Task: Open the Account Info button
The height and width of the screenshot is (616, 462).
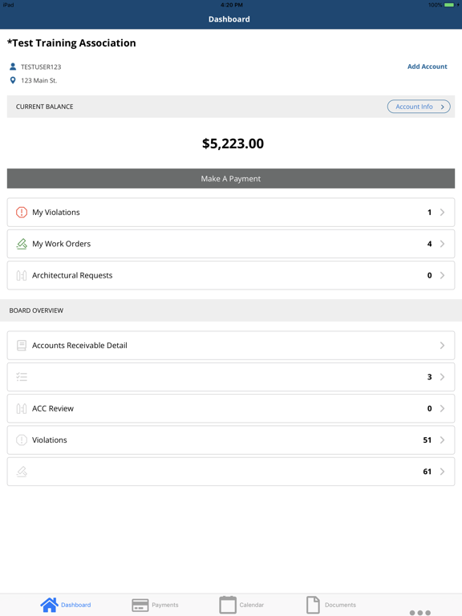Action: pyautogui.click(x=419, y=107)
